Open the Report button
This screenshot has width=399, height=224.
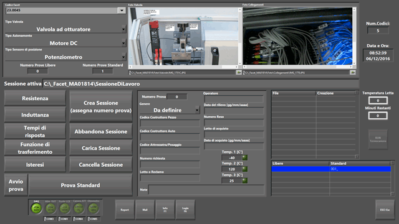[x=125, y=210]
